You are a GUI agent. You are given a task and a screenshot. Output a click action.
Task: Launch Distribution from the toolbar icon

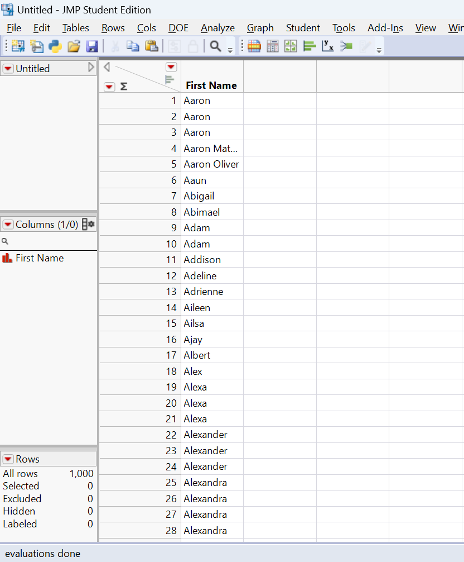tap(310, 46)
